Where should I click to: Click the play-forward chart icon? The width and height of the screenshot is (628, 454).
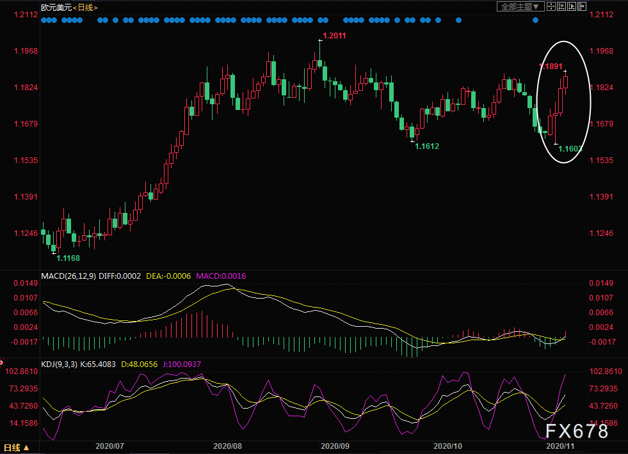coord(572,6)
